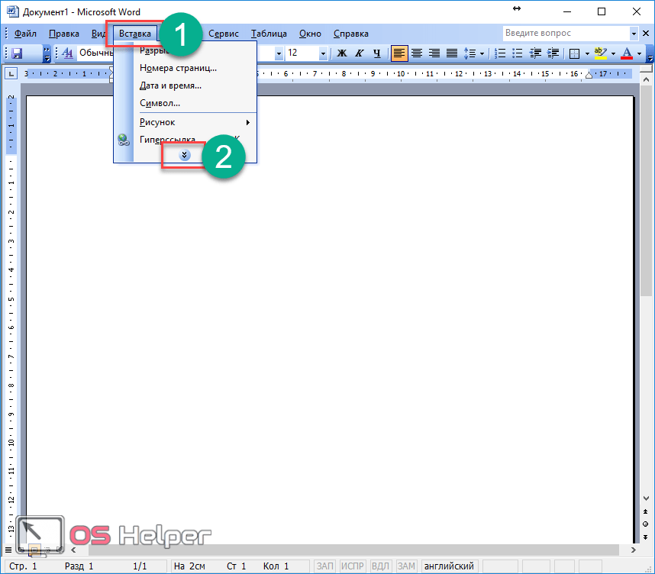This screenshot has width=655, height=574.
Task: Open the Файл menu
Action: (x=25, y=34)
